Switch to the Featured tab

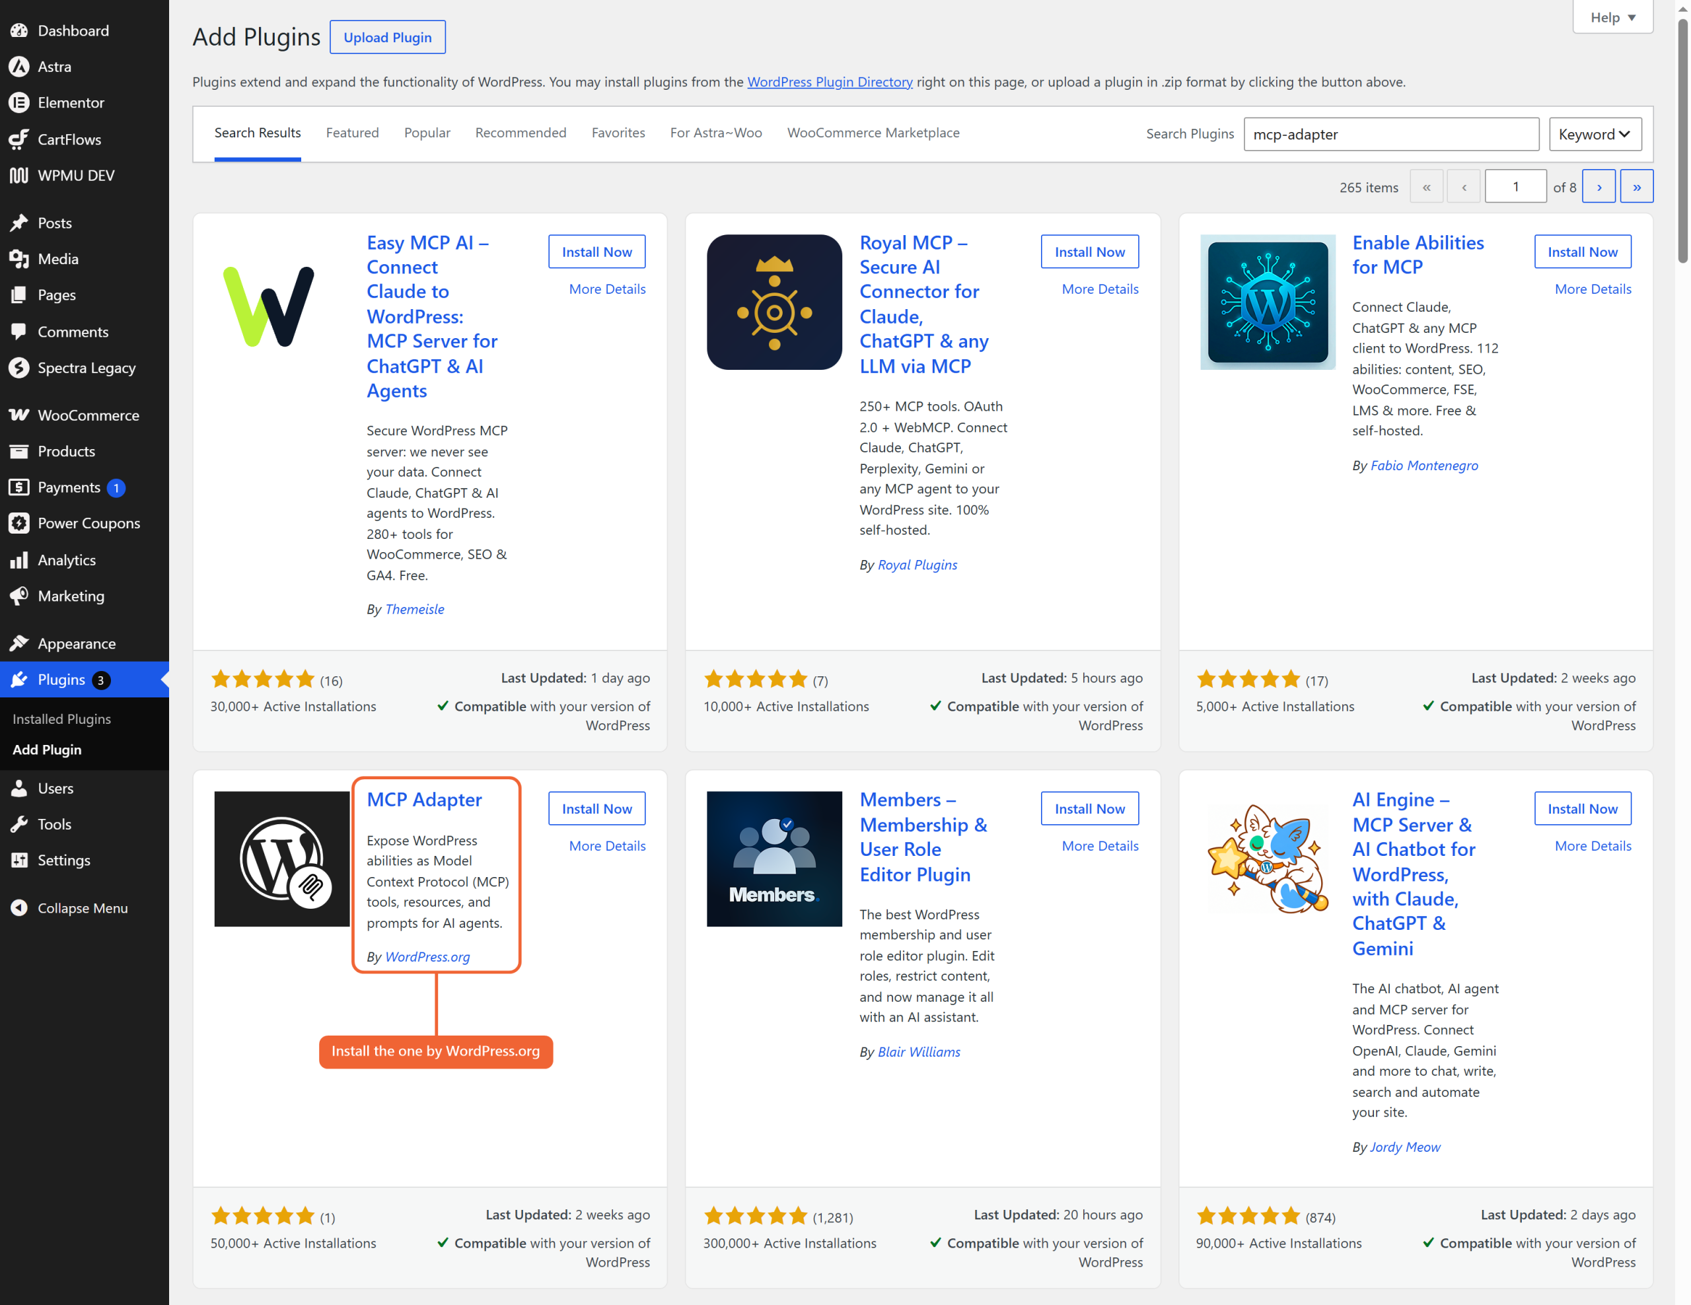[x=352, y=132]
